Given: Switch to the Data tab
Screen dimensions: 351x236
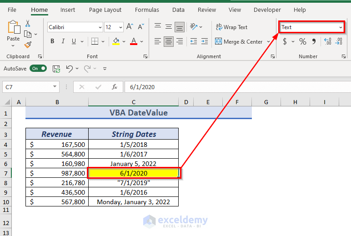Looking at the screenshot, I should coord(178,10).
